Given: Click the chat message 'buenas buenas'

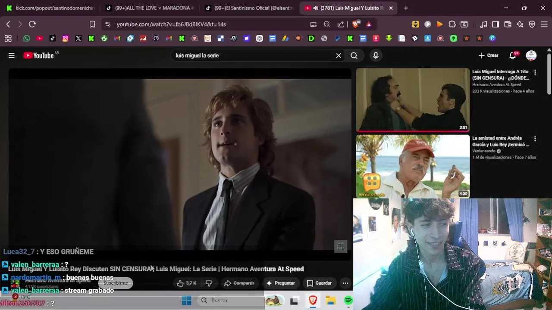Looking at the screenshot, I should tap(90, 278).
